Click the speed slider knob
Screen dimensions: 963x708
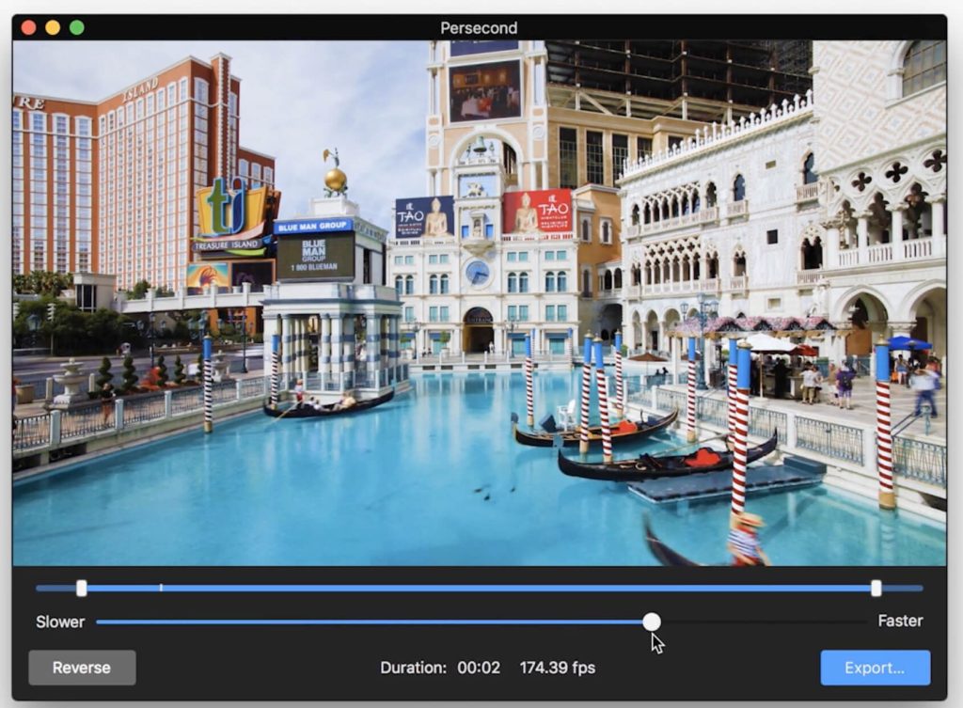pos(653,621)
